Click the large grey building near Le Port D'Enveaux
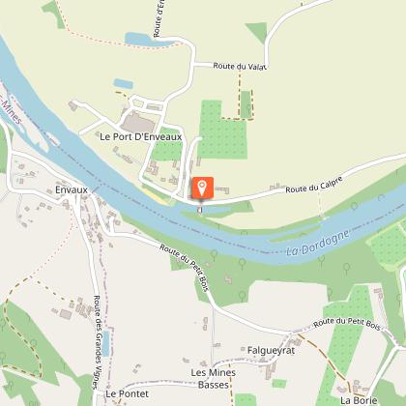This screenshot has height=406, width=406. click(x=138, y=122)
